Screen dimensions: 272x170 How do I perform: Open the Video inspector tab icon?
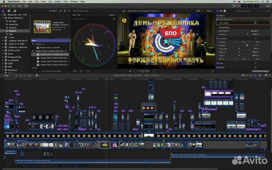218,11
